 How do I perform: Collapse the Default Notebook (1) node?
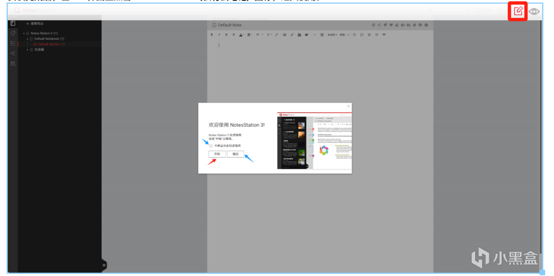(27, 39)
